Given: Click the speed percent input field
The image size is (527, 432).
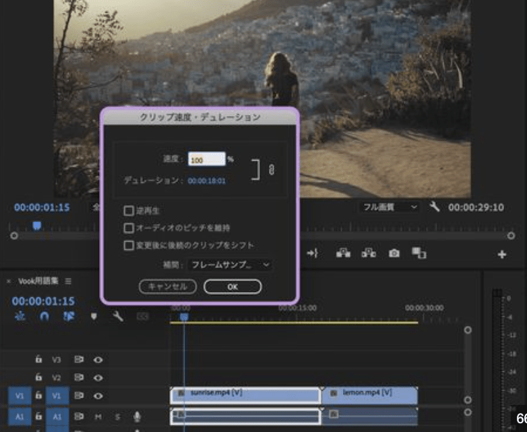Looking at the screenshot, I should (x=206, y=160).
